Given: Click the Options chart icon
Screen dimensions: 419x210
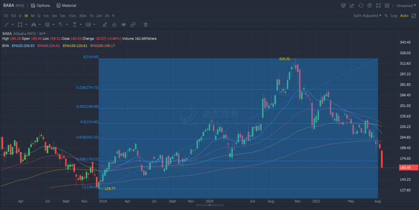Looking at the screenshot, I should (x=33, y=5).
